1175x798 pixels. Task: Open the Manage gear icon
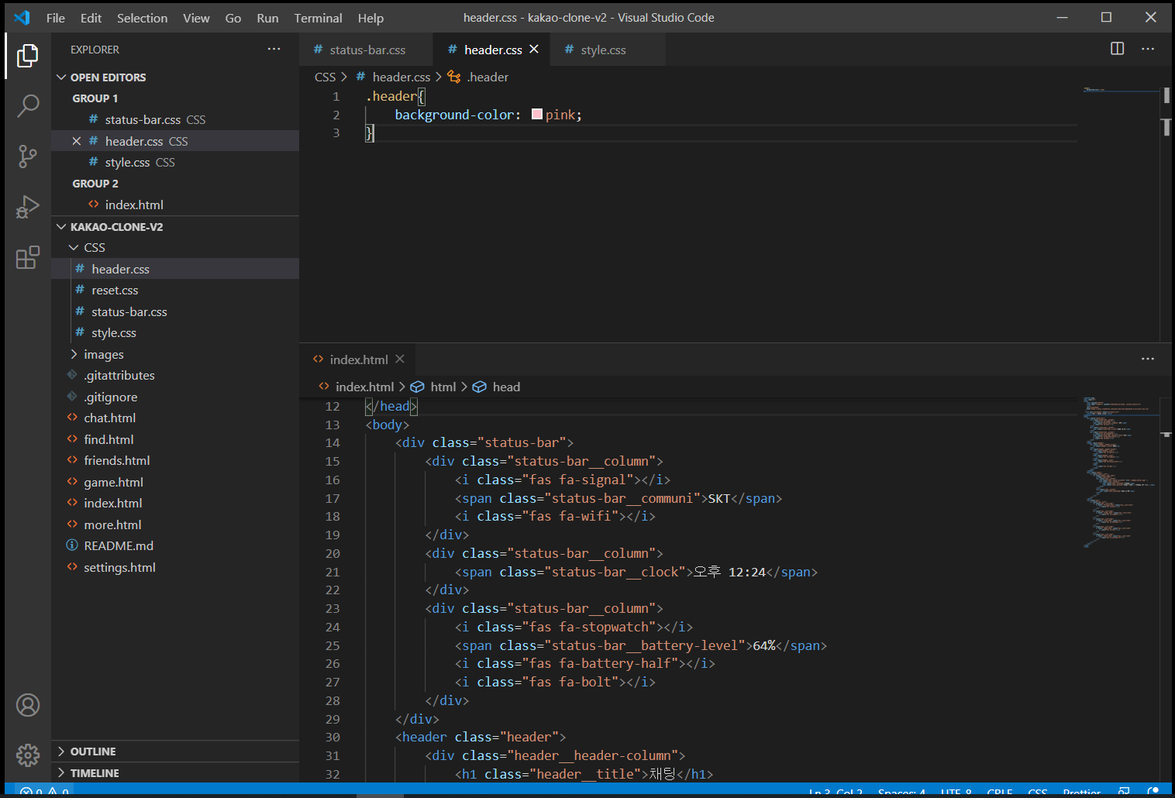pyautogui.click(x=28, y=755)
